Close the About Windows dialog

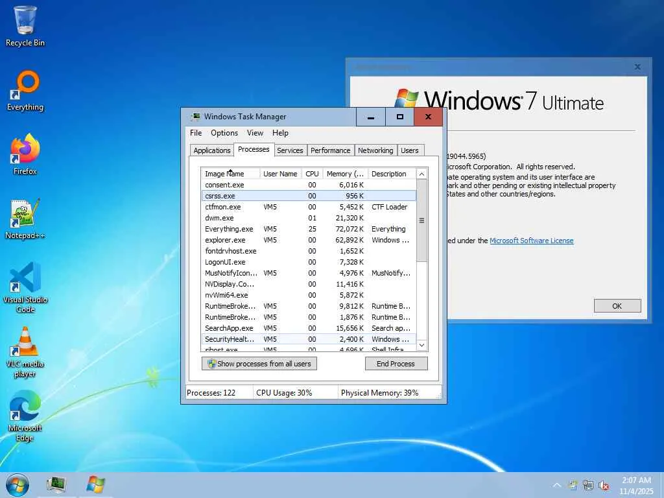click(637, 67)
